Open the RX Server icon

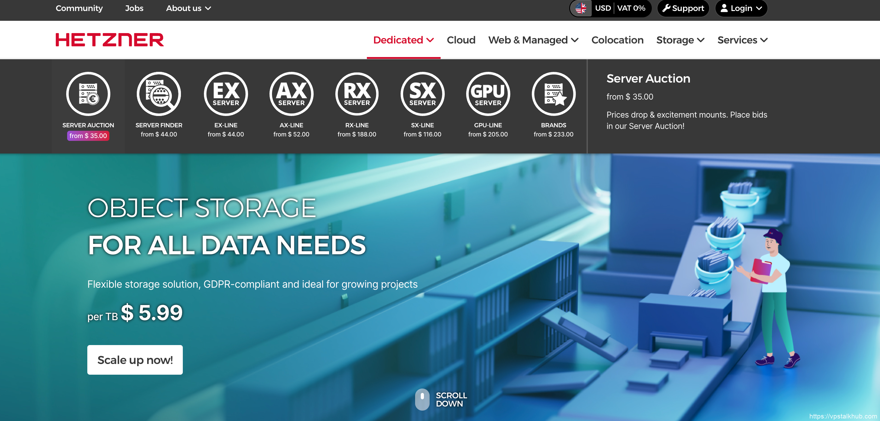click(357, 94)
